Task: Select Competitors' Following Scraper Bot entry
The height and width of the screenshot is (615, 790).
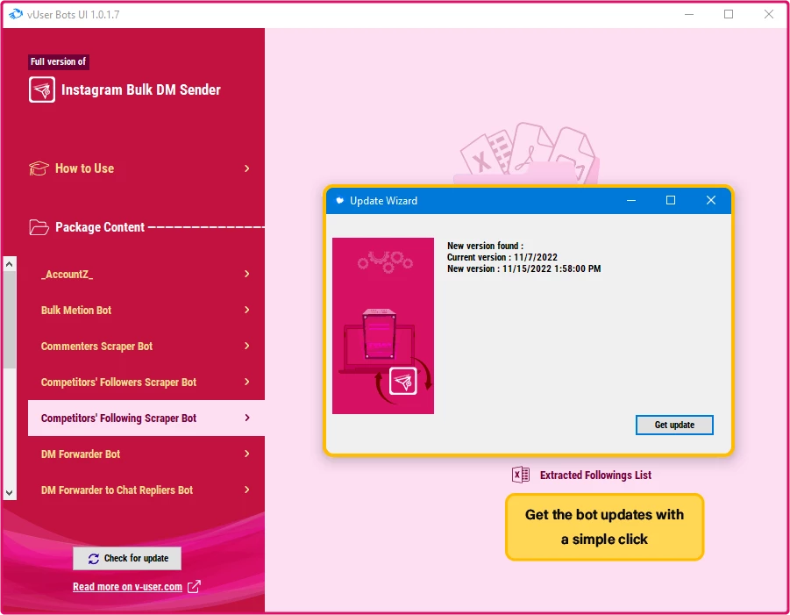Action: click(x=146, y=418)
